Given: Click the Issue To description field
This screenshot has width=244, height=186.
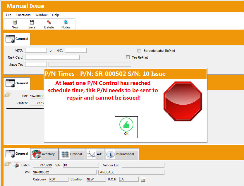Looking at the screenshot, I should (x=90, y=64).
